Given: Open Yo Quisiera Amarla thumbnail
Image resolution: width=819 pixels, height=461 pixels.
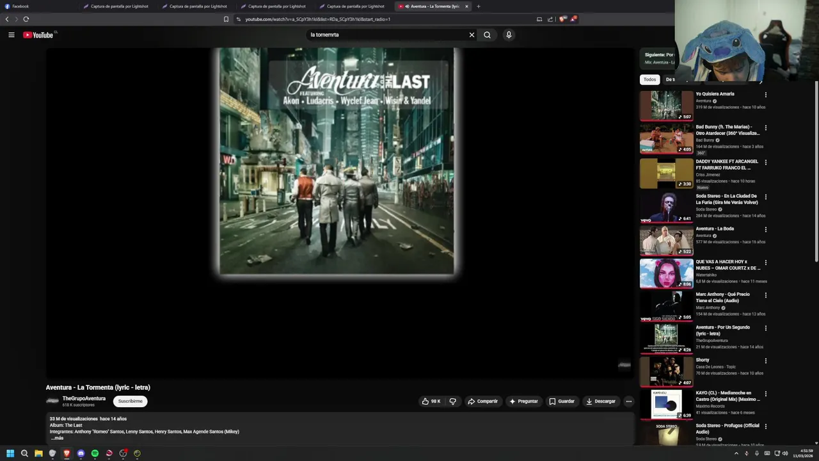Looking at the screenshot, I should tap(666, 105).
